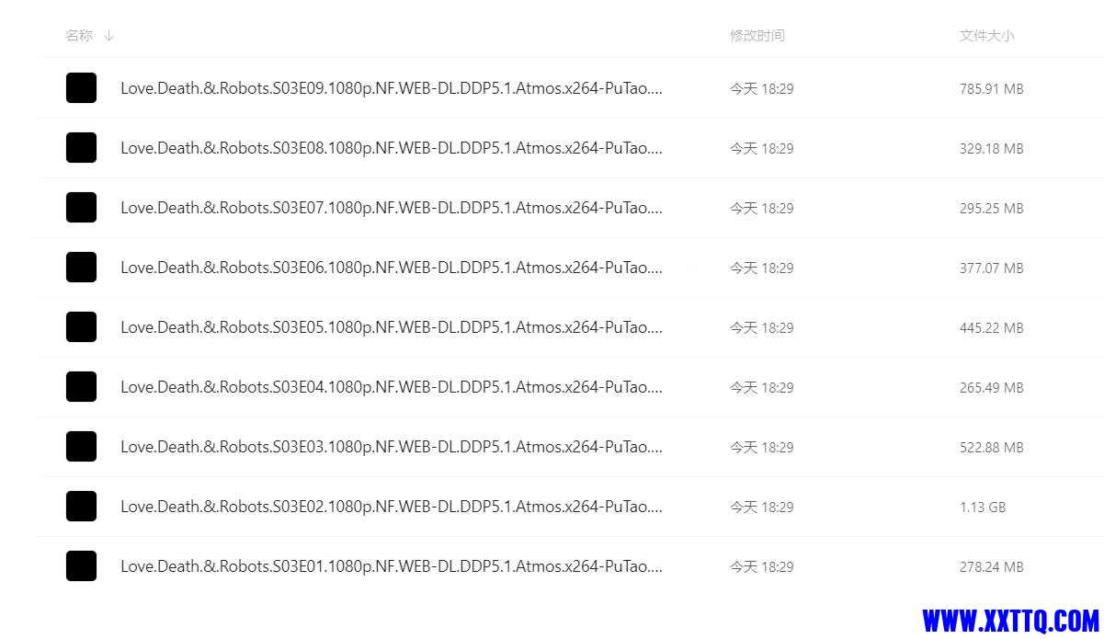Click the 522.88 MB size value

pos(991,448)
